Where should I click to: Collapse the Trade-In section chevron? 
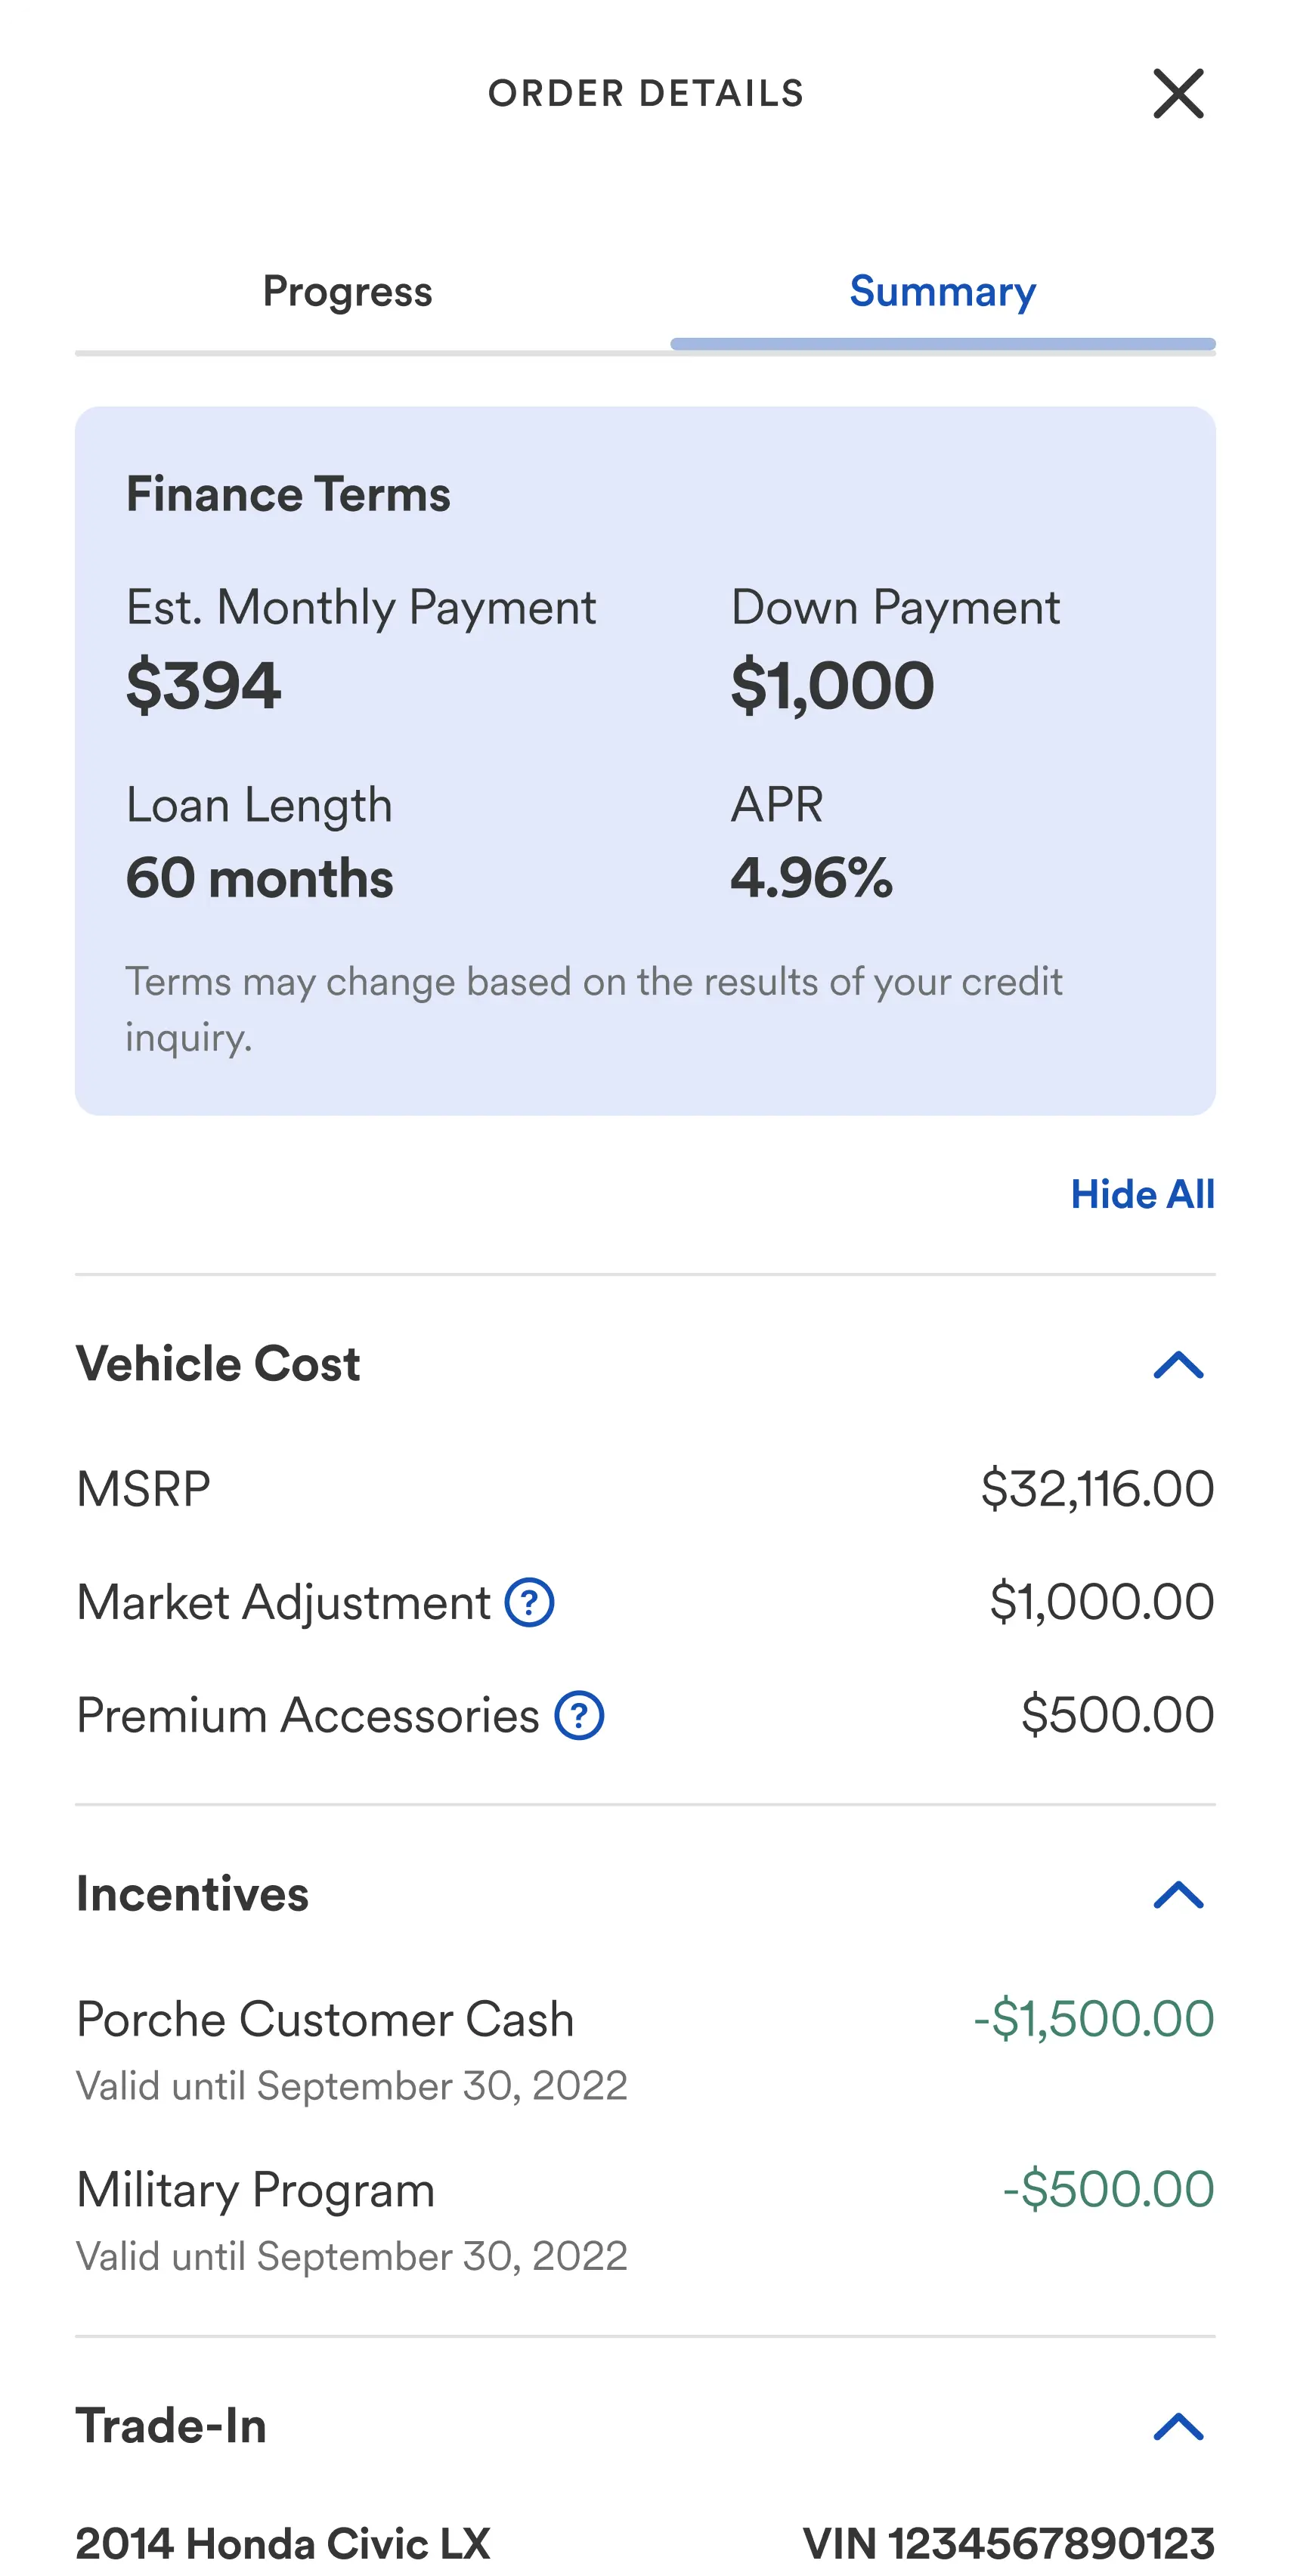click(x=1178, y=2427)
